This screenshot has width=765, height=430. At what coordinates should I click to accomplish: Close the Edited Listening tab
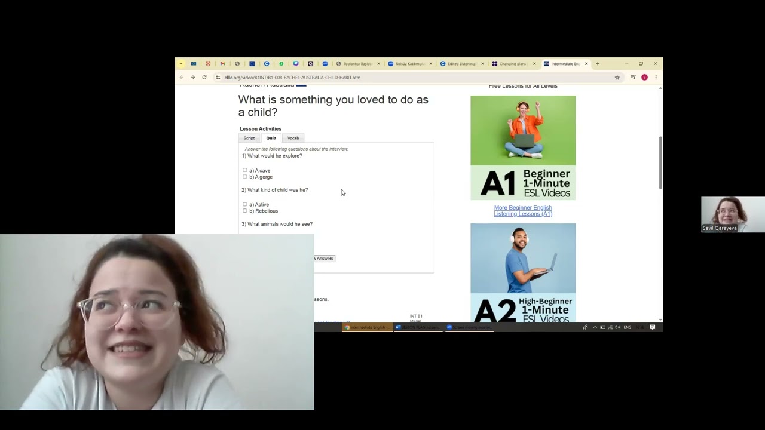[x=482, y=64]
